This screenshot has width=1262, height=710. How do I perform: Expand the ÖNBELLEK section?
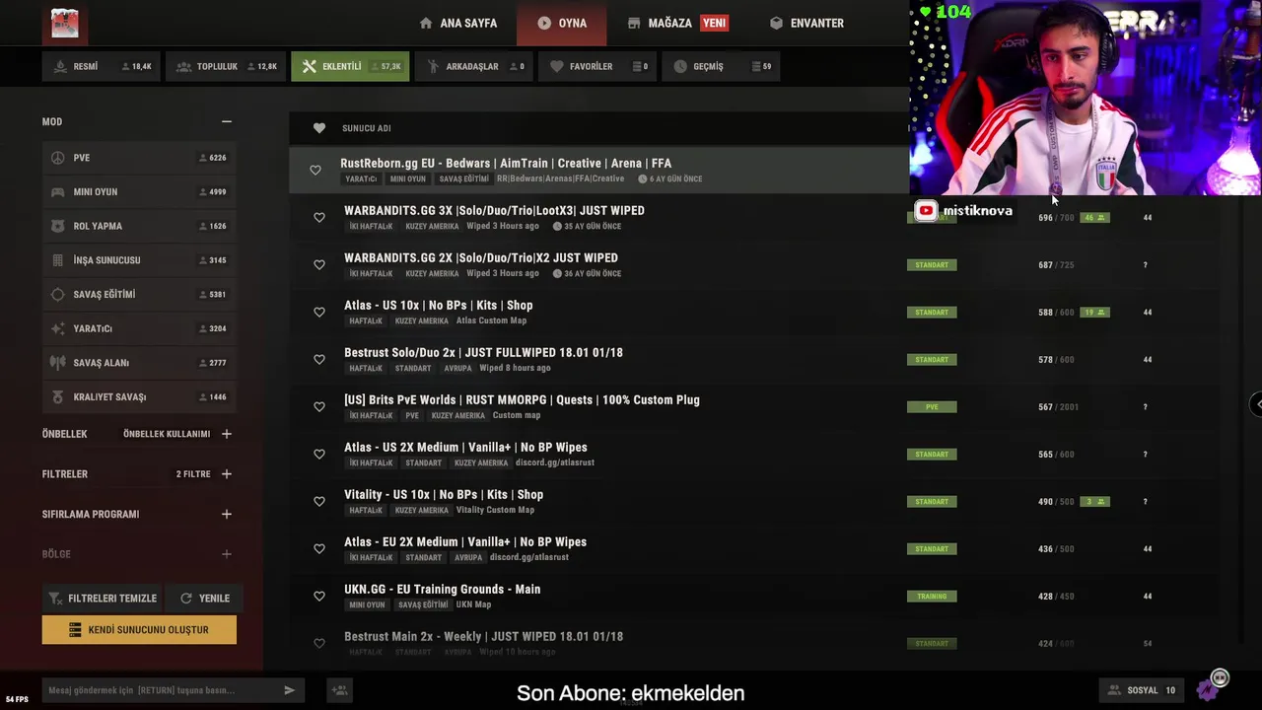click(x=227, y=434)
